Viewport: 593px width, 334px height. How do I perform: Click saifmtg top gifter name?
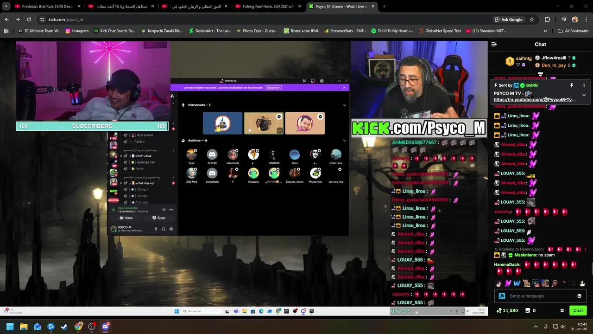(524, 58)
